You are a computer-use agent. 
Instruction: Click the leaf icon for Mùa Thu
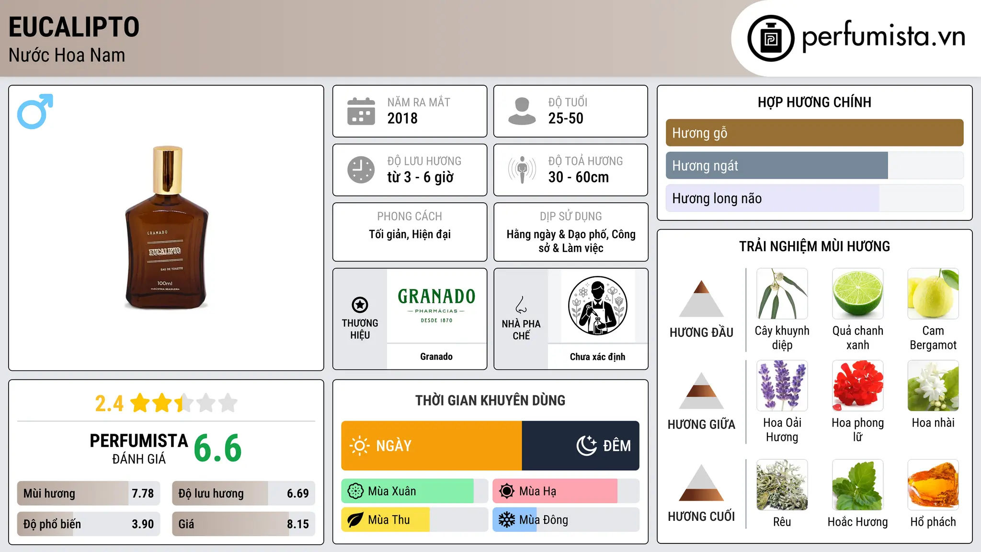coord(355,520)
